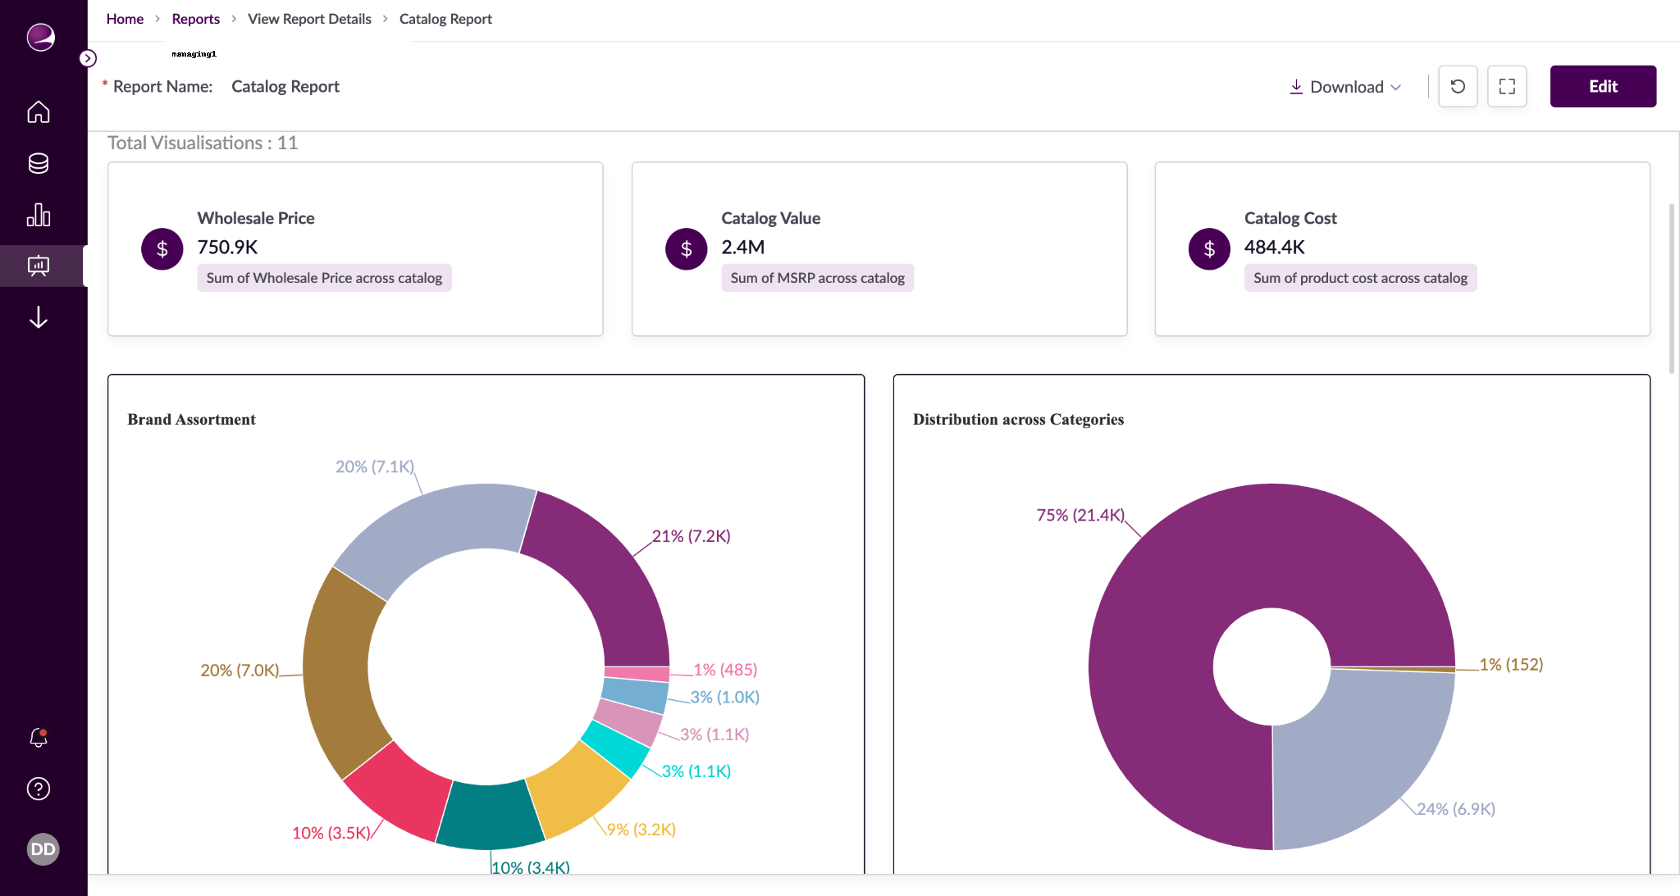Open the Download dropdown menu

tap(1345, 87)
